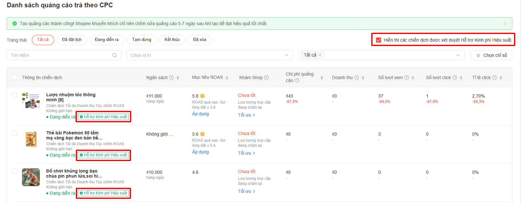Screen dimensions: 521x203
Task: Open the Chọn vị trí dropdown
Action: point(209,55)
